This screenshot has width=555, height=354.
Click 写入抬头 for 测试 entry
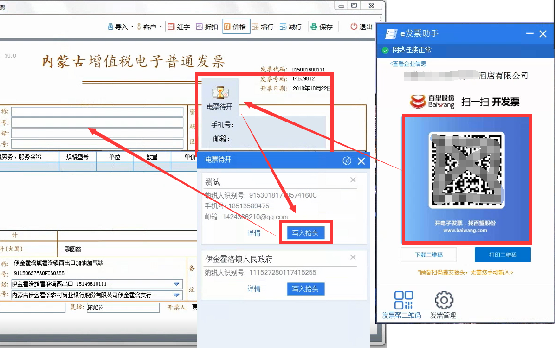[305, 233]
